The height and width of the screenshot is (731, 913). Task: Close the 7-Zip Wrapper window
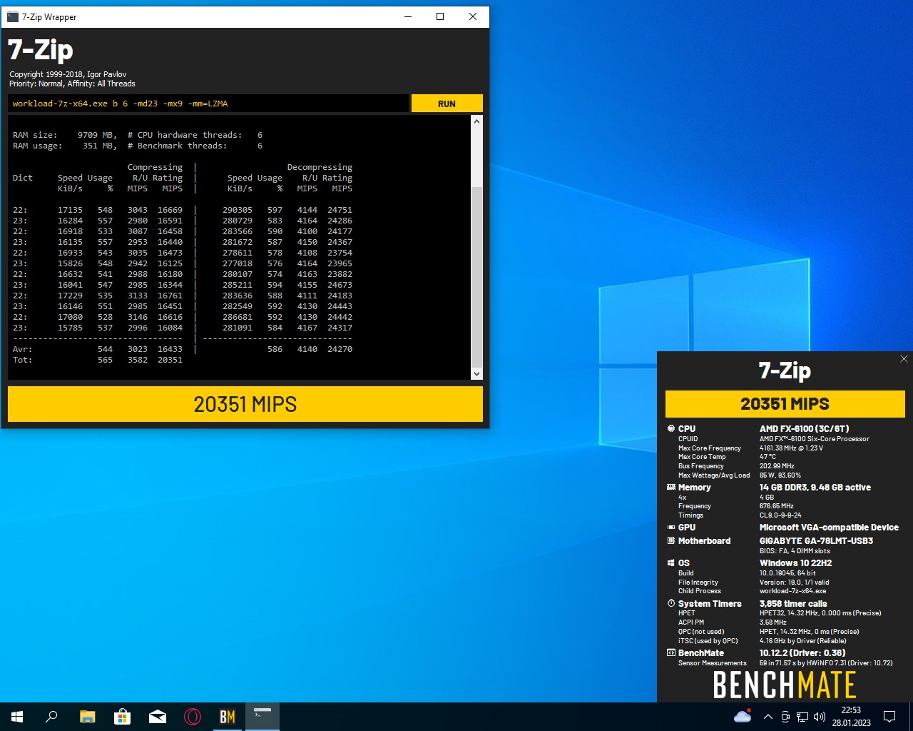tap(473, 16)
